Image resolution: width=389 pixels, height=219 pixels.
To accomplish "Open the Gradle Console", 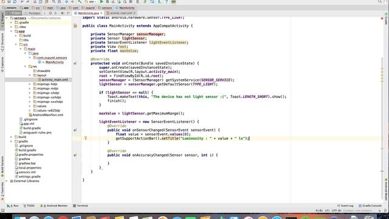I will point(370,206).
